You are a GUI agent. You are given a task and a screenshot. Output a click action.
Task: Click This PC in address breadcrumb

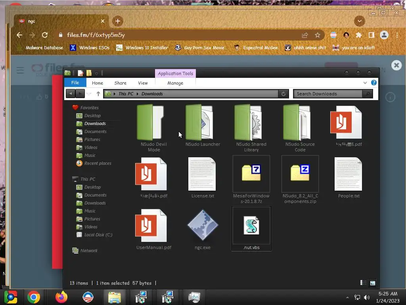pyautogui.click(x=126, y=94)
